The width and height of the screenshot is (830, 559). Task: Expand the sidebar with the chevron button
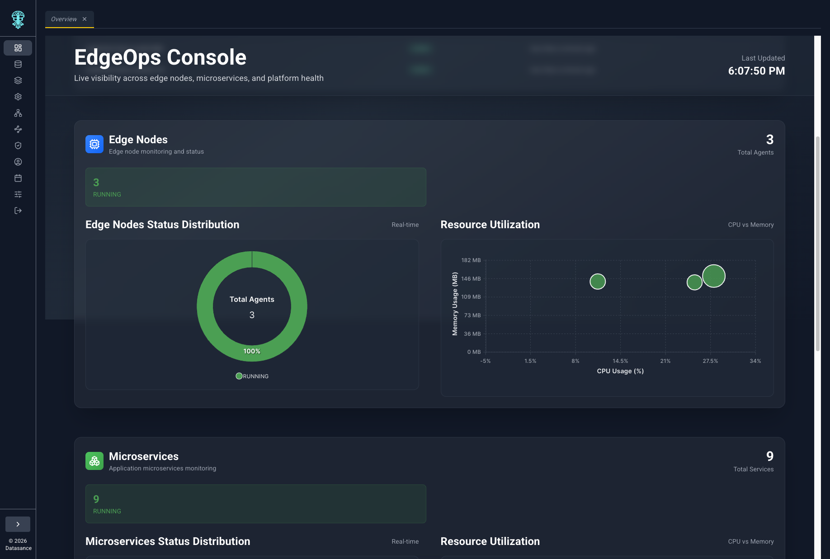click(18, 524)
